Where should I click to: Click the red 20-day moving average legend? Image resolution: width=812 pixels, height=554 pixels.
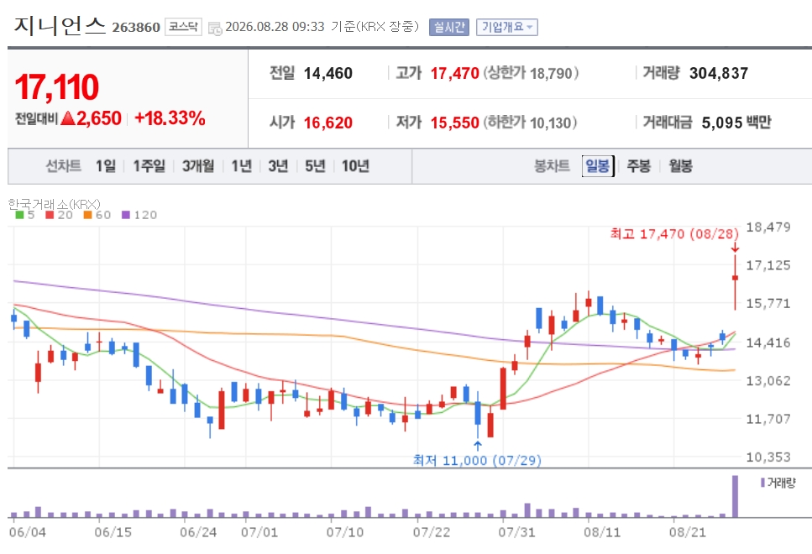[x=59, y=215]
